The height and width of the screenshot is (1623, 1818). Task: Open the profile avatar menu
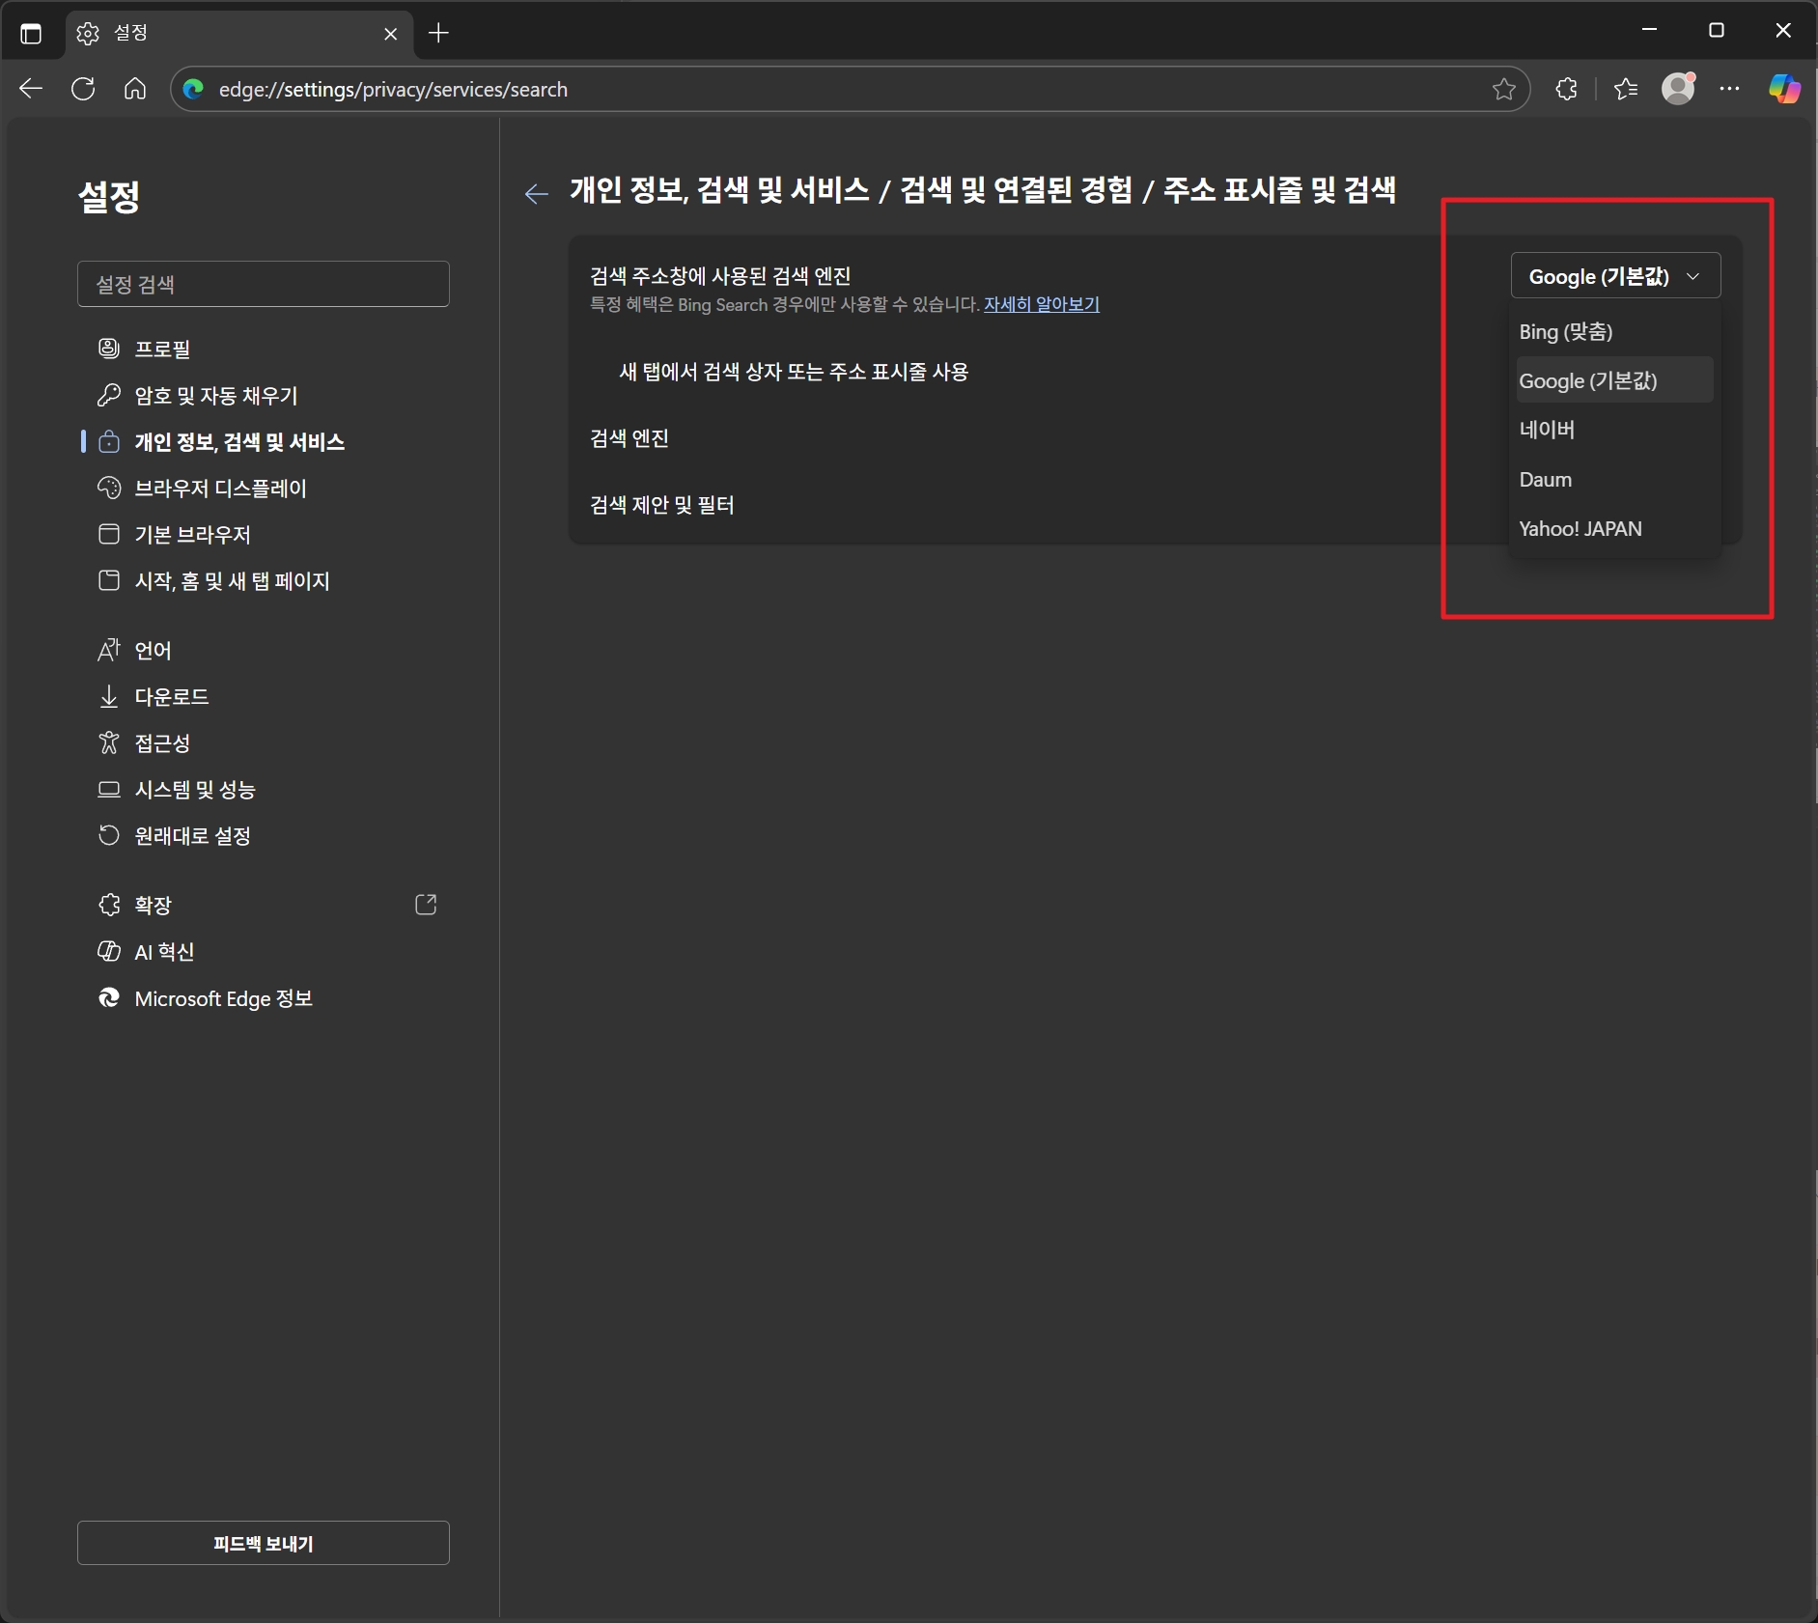tap(1679, 88)
